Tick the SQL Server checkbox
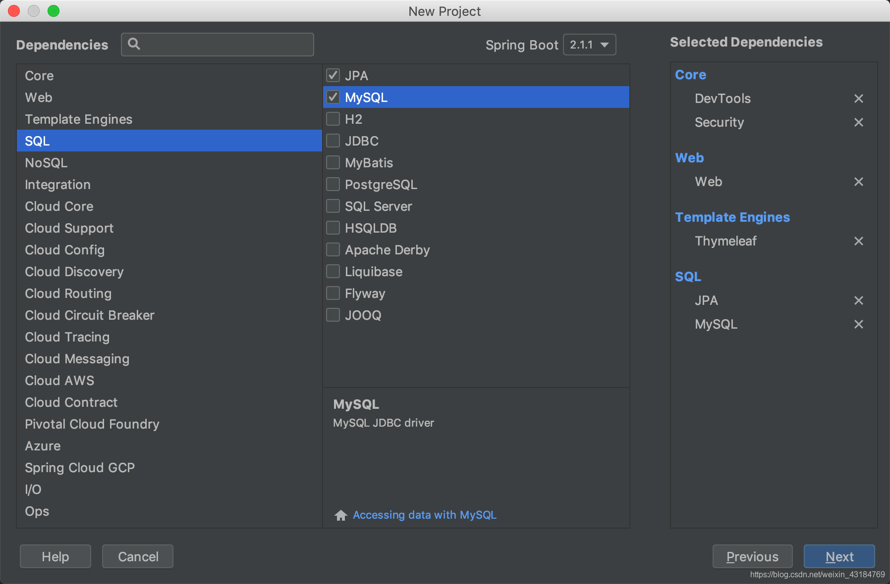The image size is (890, 584). [333, 206]
